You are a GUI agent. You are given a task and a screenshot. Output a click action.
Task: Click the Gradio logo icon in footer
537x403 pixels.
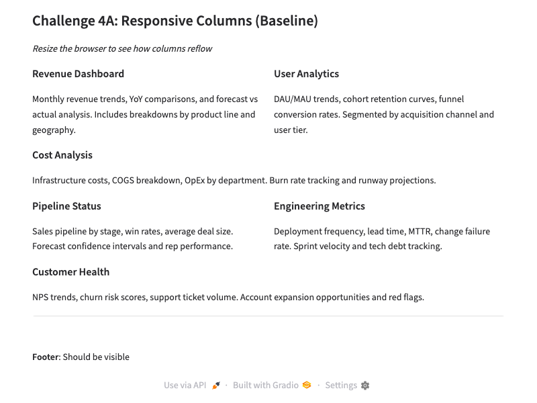tap(307, 386)
